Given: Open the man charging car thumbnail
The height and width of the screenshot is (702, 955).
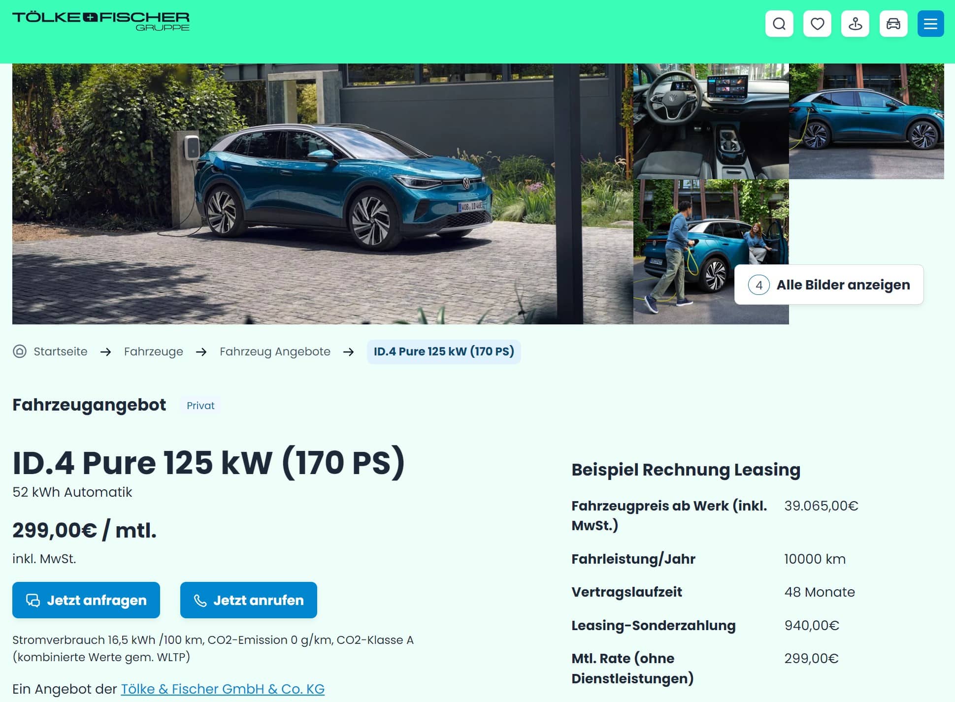Looking at the screenshot, I should (711, 252).
